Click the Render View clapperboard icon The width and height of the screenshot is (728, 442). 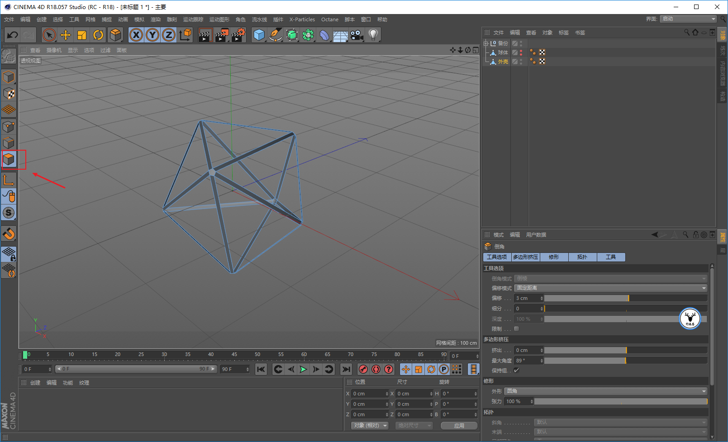[205, 35]
